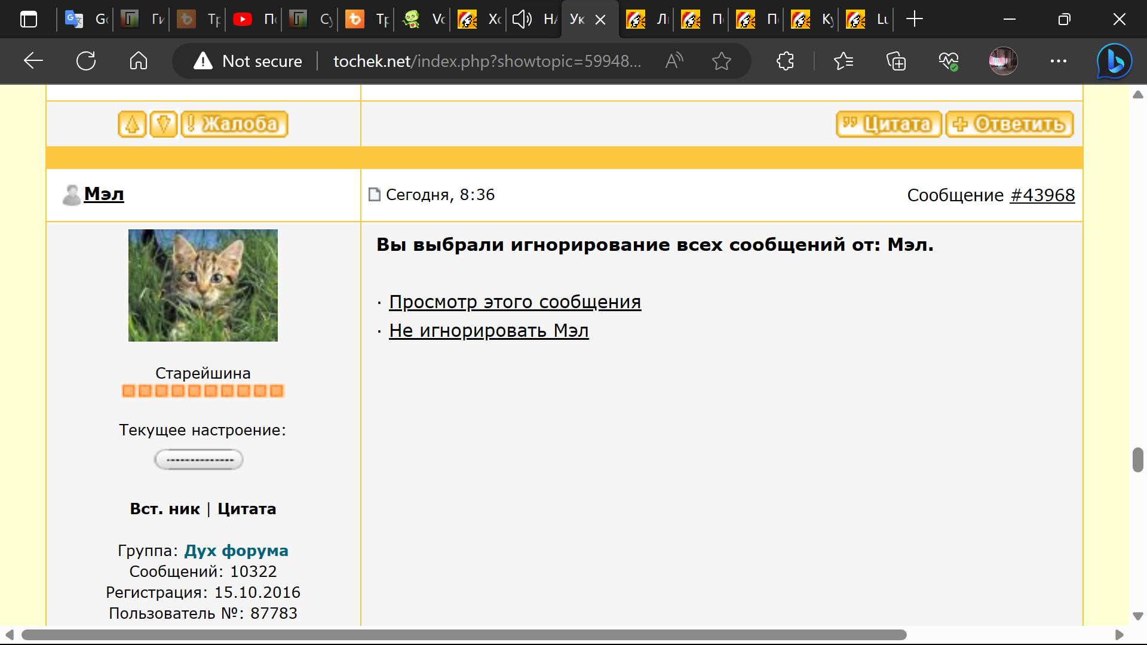This screenshot has height=645, width=1147.
Task: Open browser extensions puzzle icon
Action: (785, 61)
